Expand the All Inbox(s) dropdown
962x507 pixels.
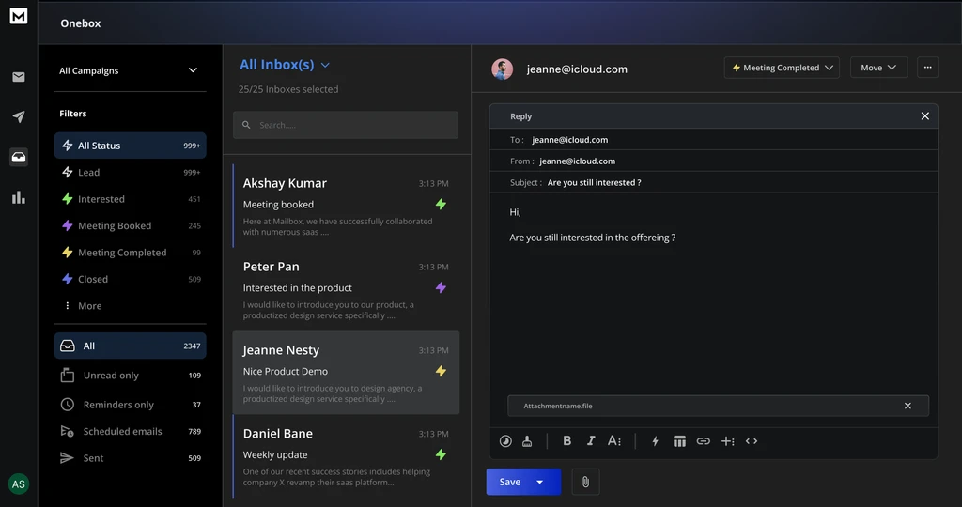[325, 65]
